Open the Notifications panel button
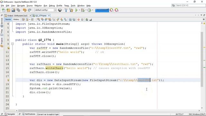Viewport: 206px width, 116px height. tap(29, 114)
